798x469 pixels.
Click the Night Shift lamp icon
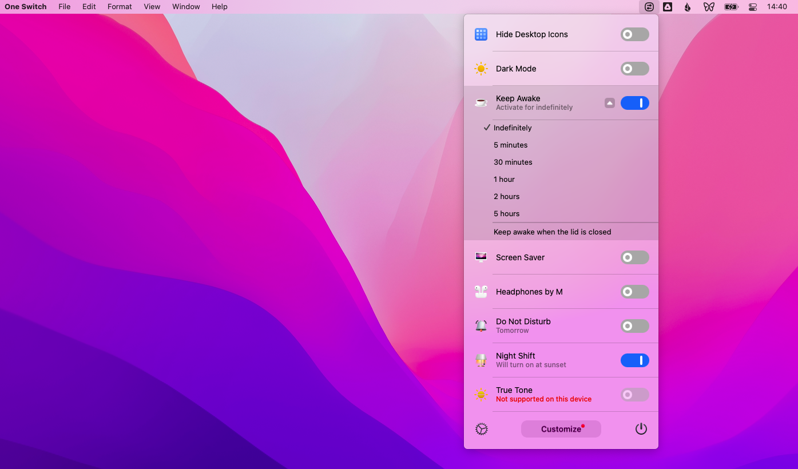(x=481, y=360)
